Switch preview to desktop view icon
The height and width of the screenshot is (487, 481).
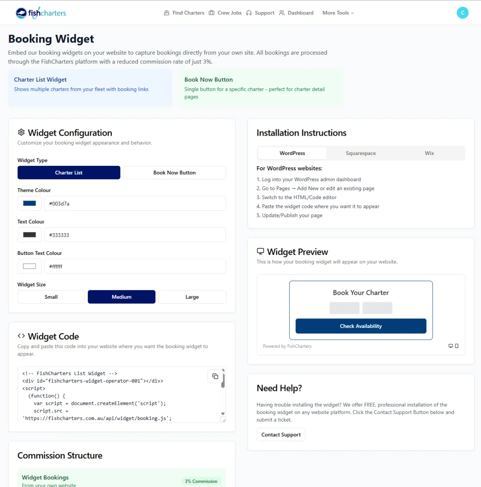(x=451, y=346)
